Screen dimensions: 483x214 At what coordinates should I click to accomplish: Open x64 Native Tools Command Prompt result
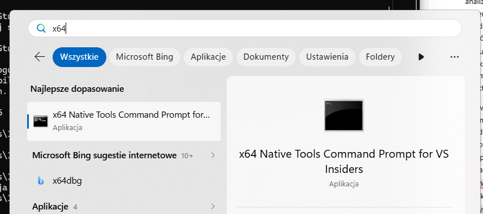[124, 122]
